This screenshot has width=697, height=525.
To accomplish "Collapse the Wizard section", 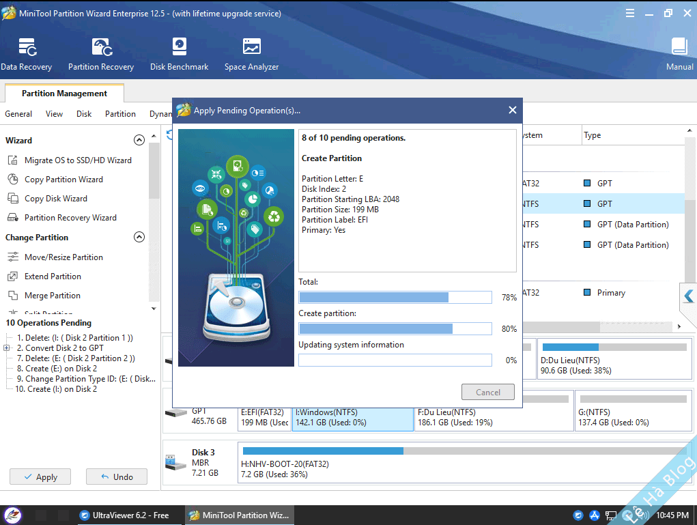I will tap(139, 140).
